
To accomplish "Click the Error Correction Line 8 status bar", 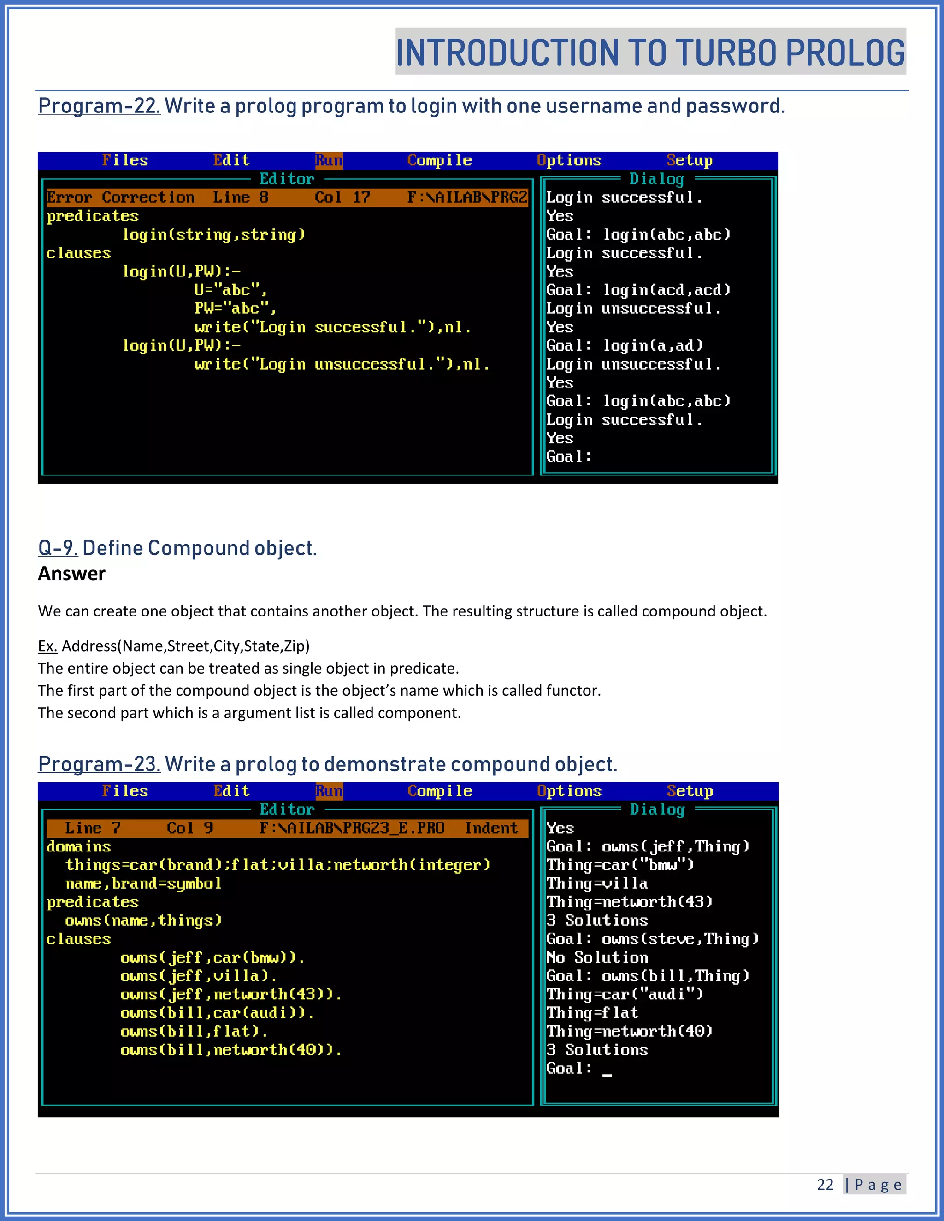I will (x=288, y=197).
